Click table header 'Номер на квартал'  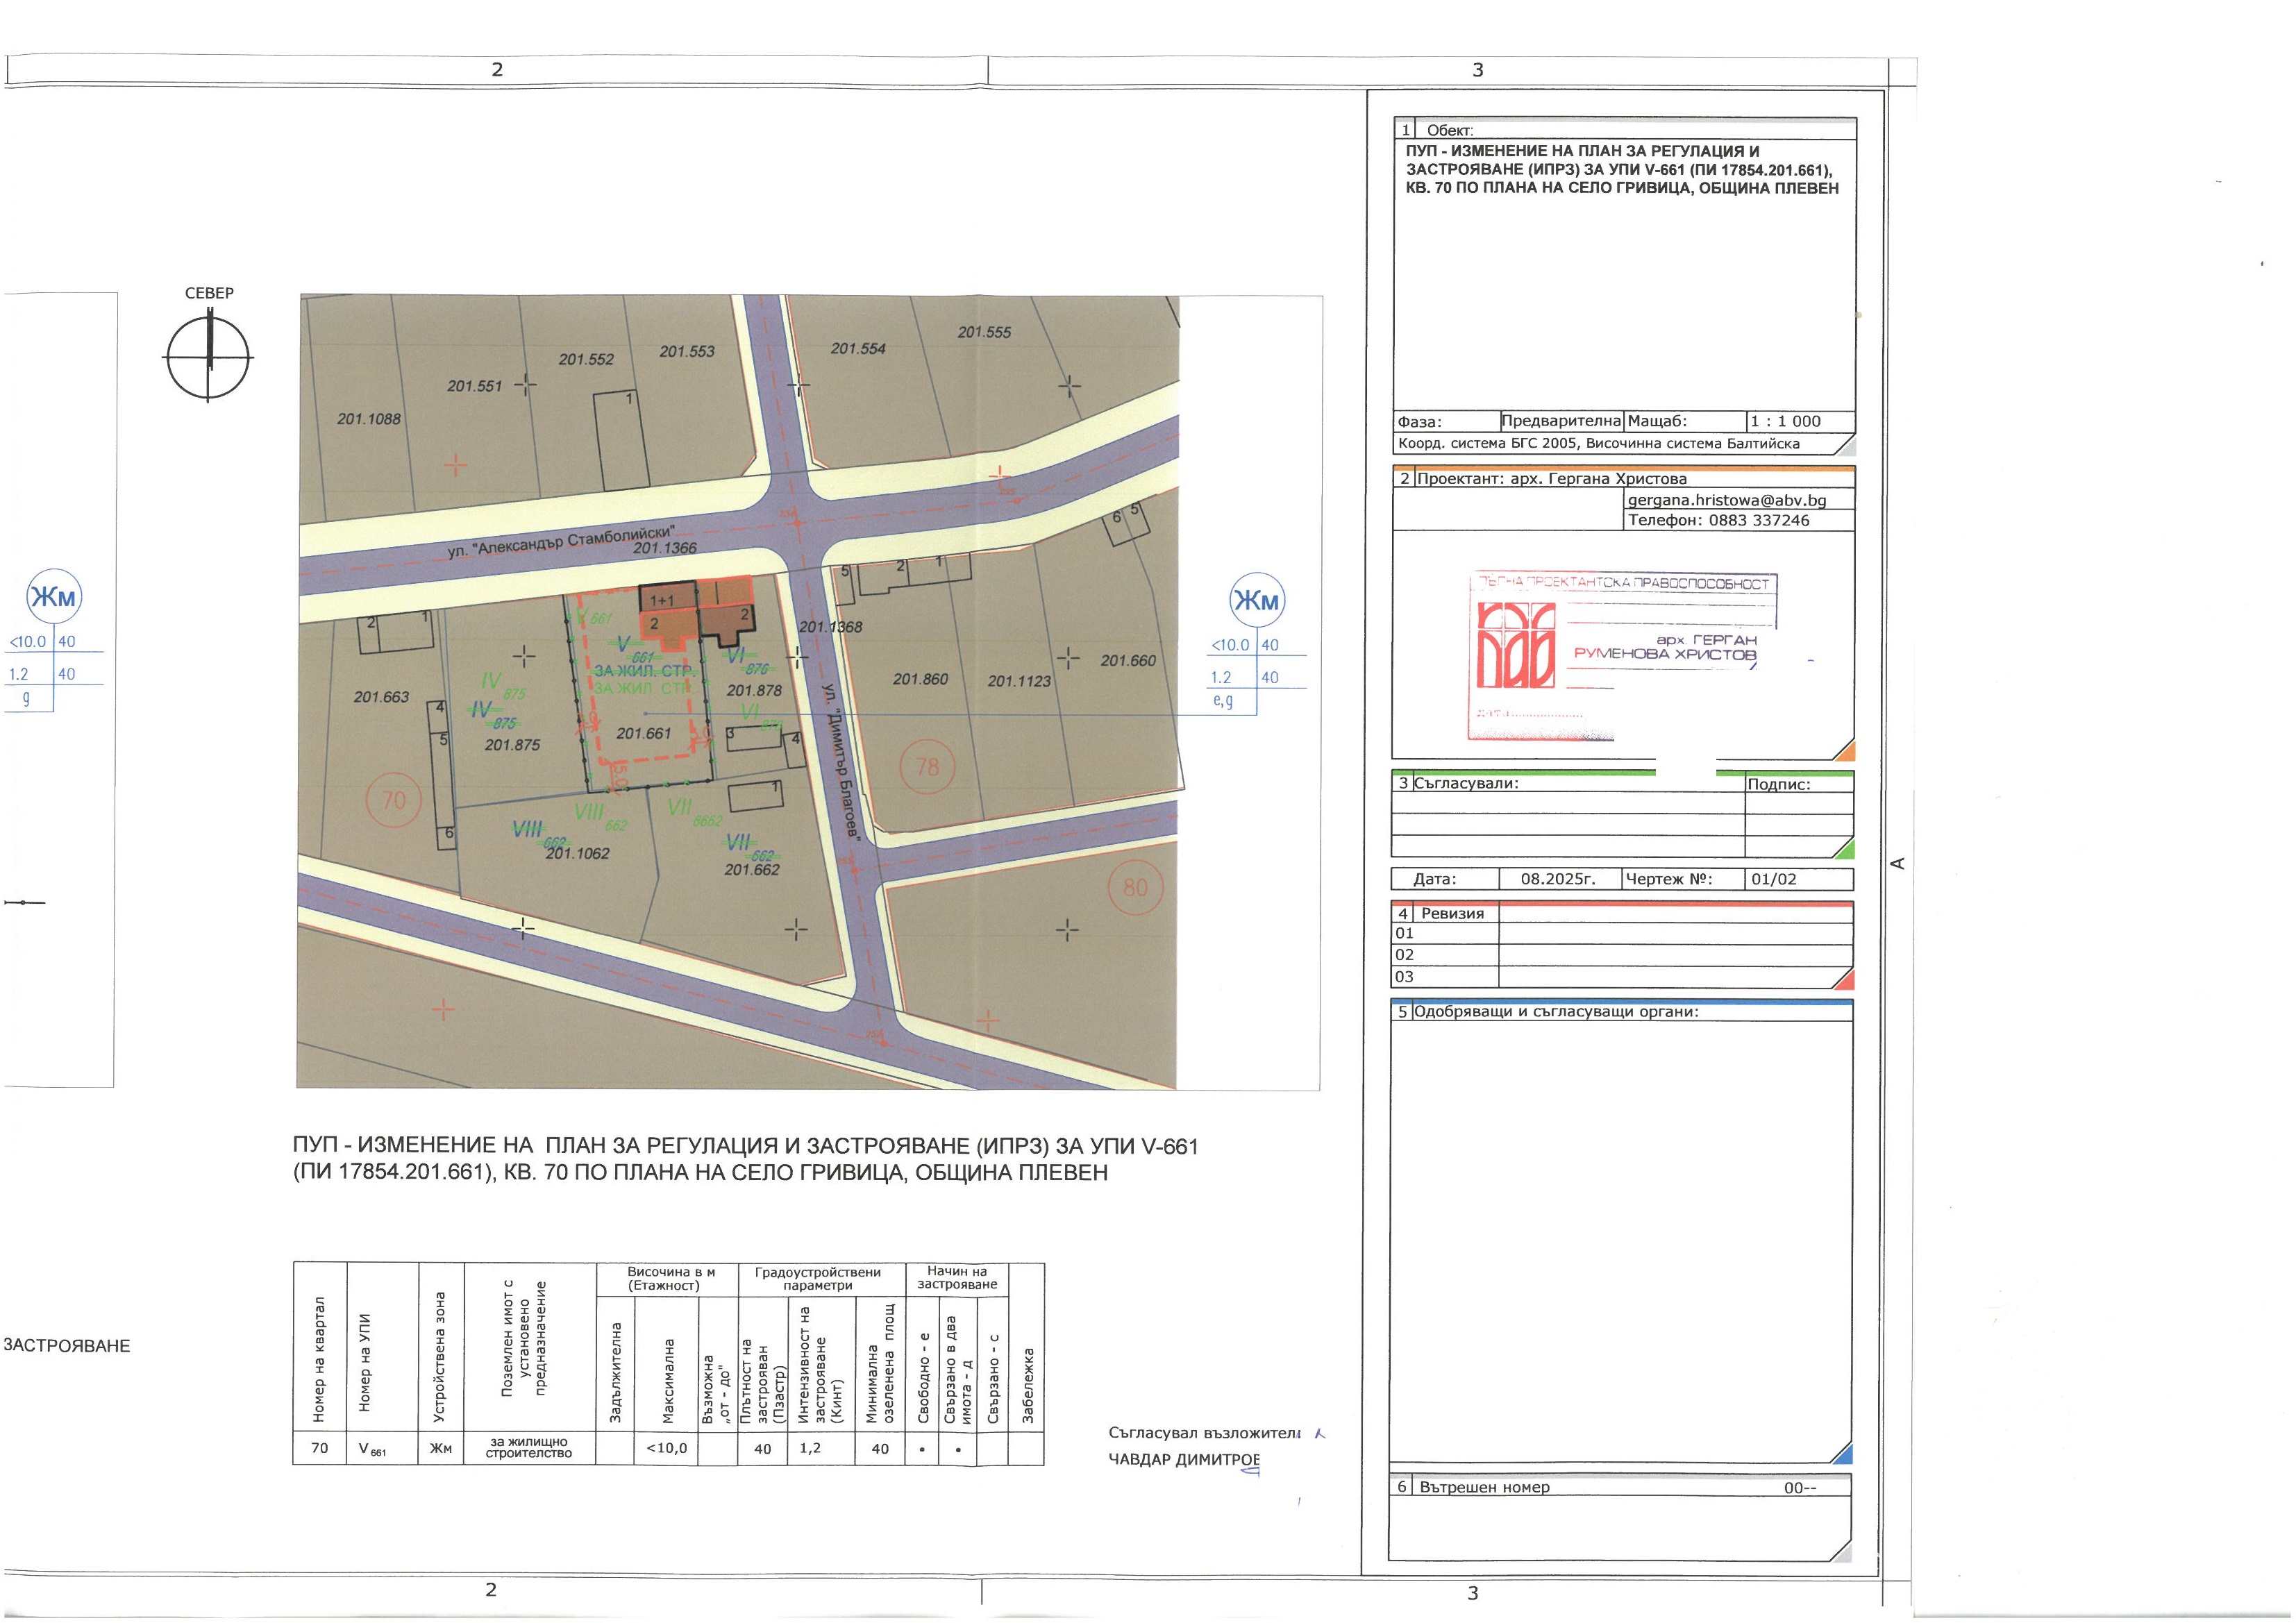[x=319, y=1359]
